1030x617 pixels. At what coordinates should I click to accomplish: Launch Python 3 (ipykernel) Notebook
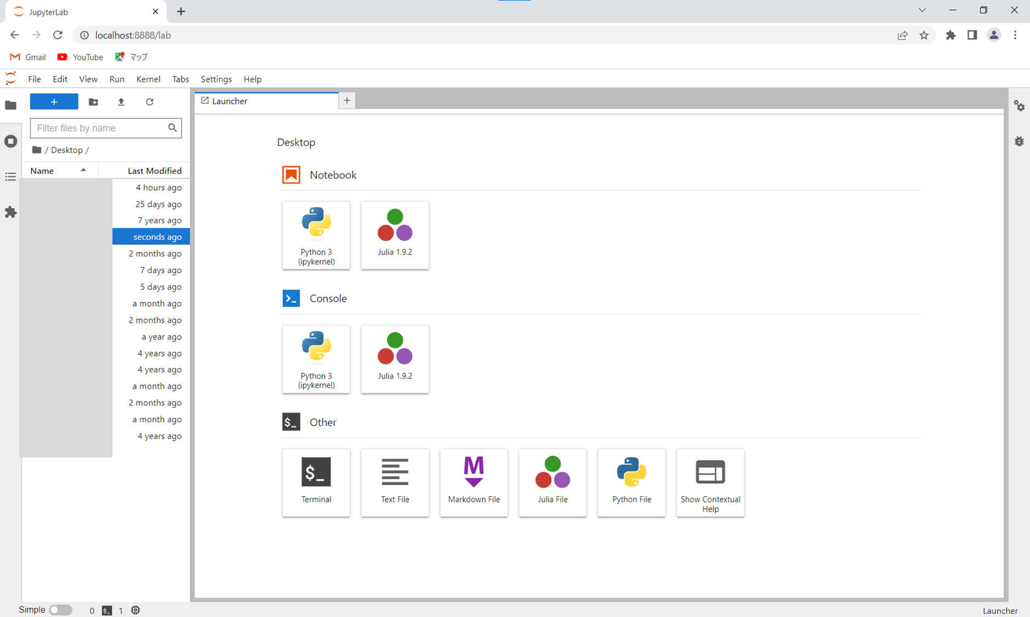coord(316,235)
